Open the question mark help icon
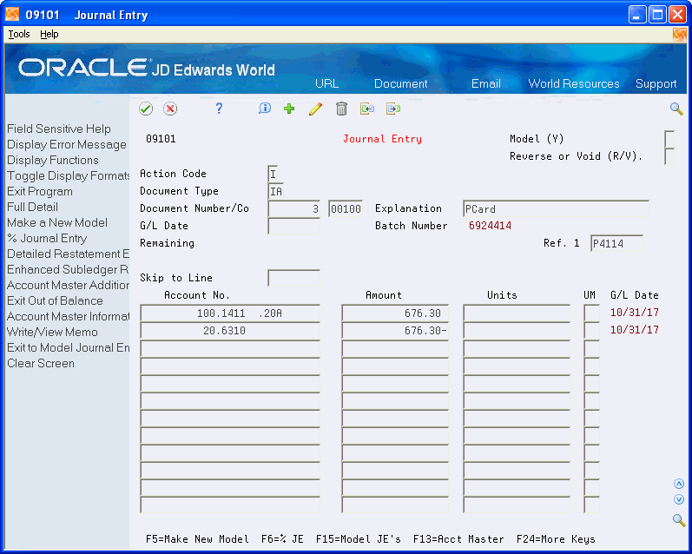 click(219, 109)
